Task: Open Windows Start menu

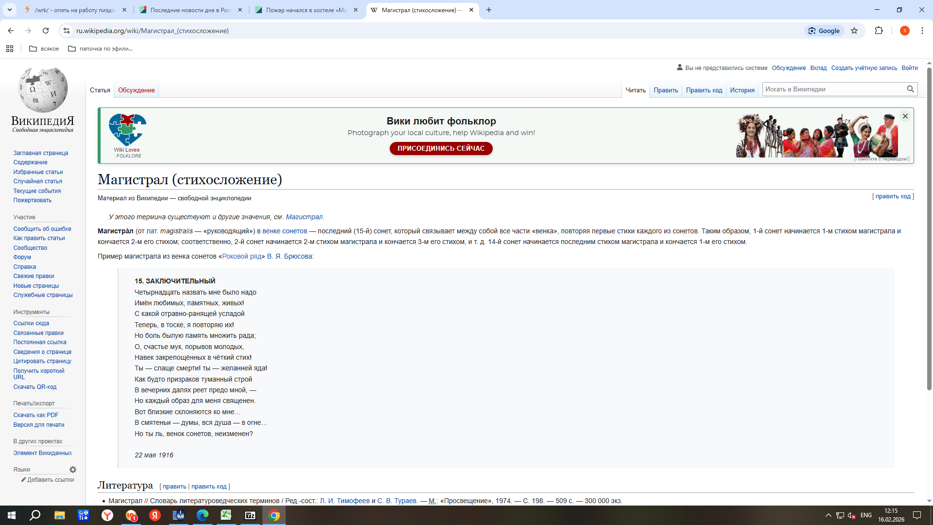Action: (x=12, y=515)
